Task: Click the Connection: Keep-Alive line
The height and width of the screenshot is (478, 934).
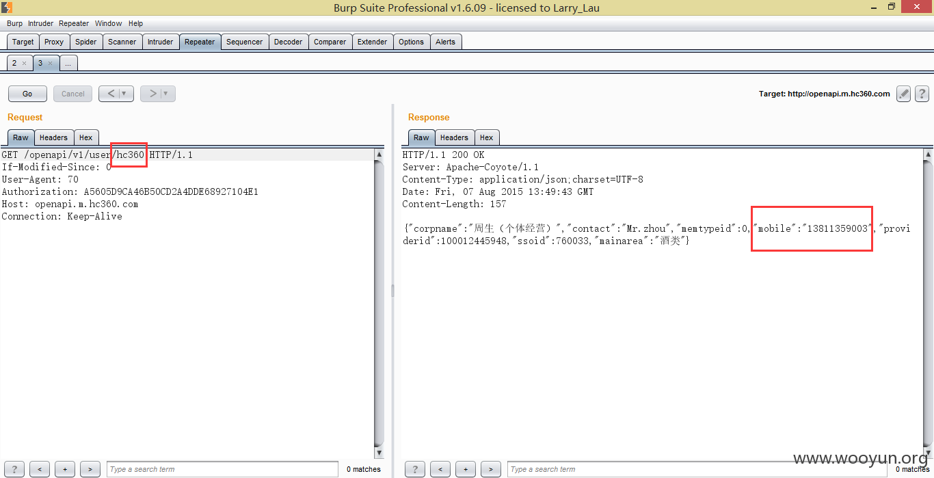Action: point(62,216)
